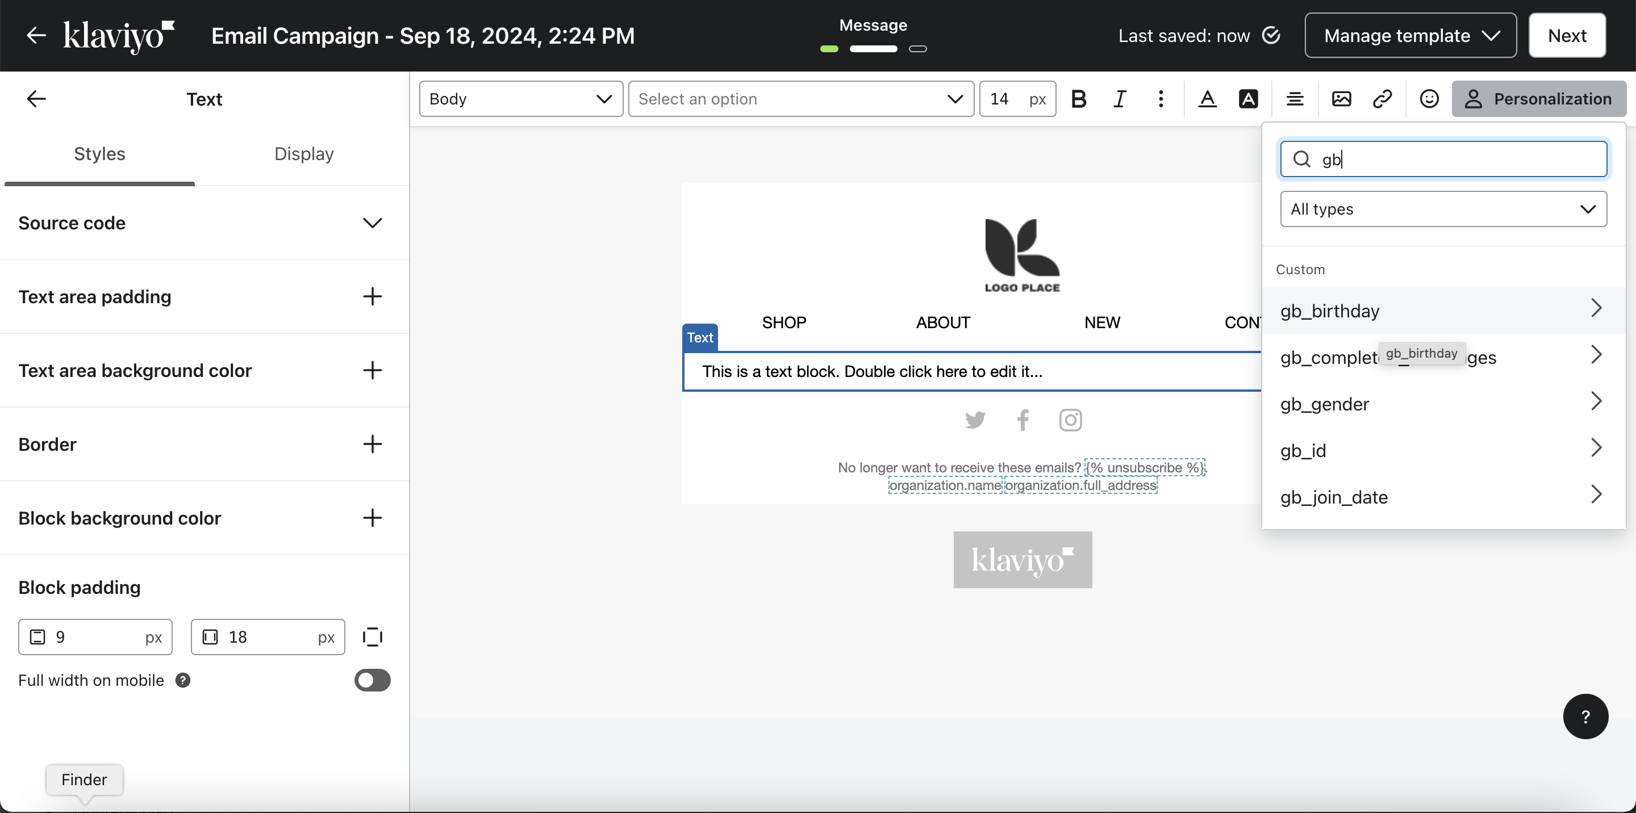The width and height of the screenshot is (1636, 813).
Task: Insert an image with toolbar icon
Action: (x=1341, y=99)
